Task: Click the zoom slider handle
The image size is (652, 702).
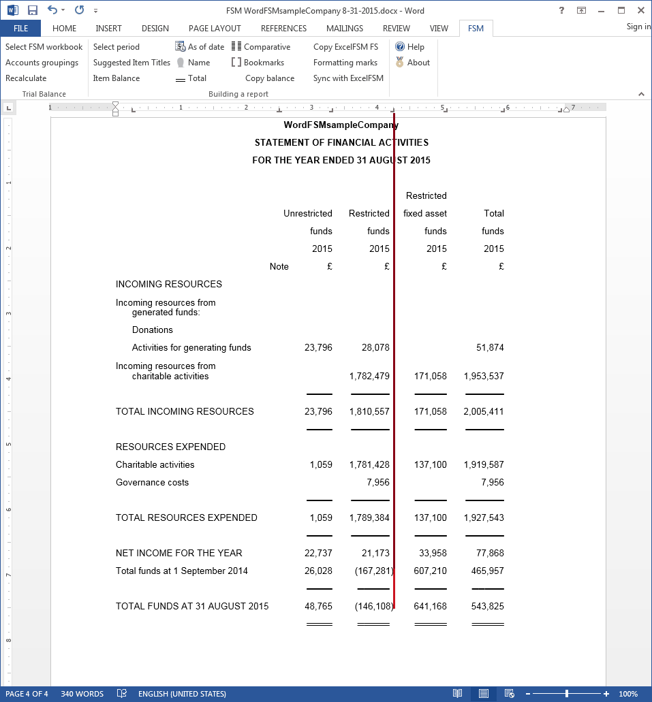Action: (567, 694)
